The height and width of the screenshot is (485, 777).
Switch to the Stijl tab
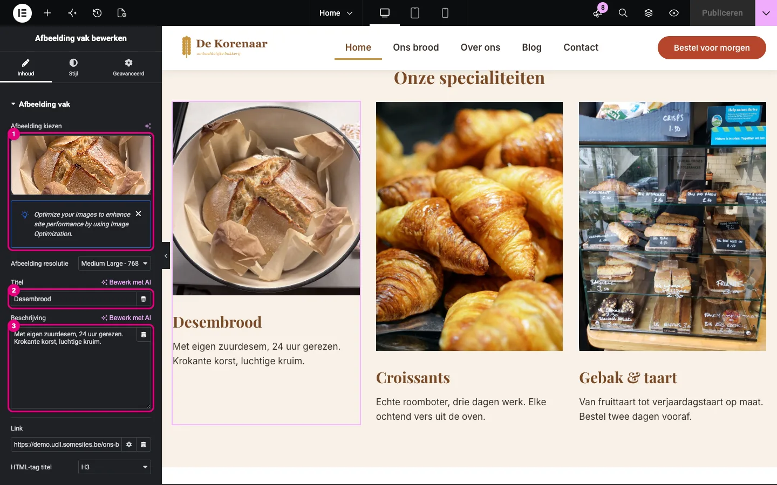tap(73, 67)
